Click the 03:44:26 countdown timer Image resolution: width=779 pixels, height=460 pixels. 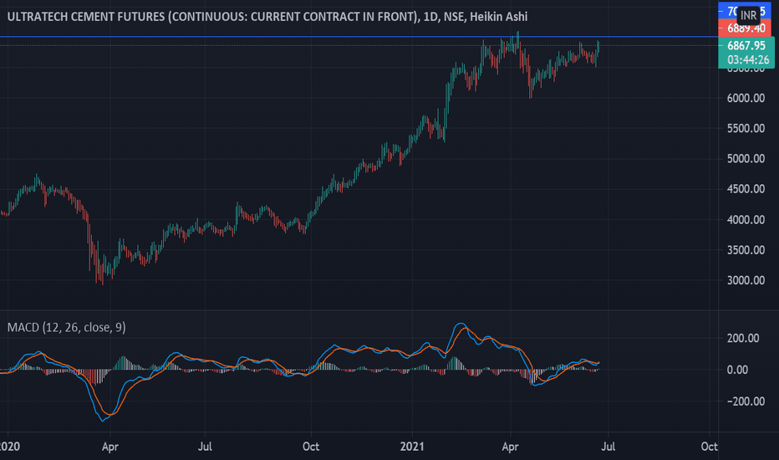(x=748, y=60)
